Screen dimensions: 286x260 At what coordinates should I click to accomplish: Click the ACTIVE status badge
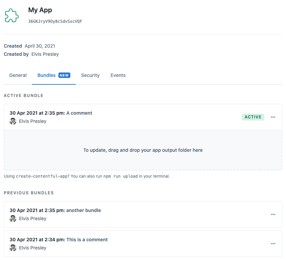click(x=253, y=117)
